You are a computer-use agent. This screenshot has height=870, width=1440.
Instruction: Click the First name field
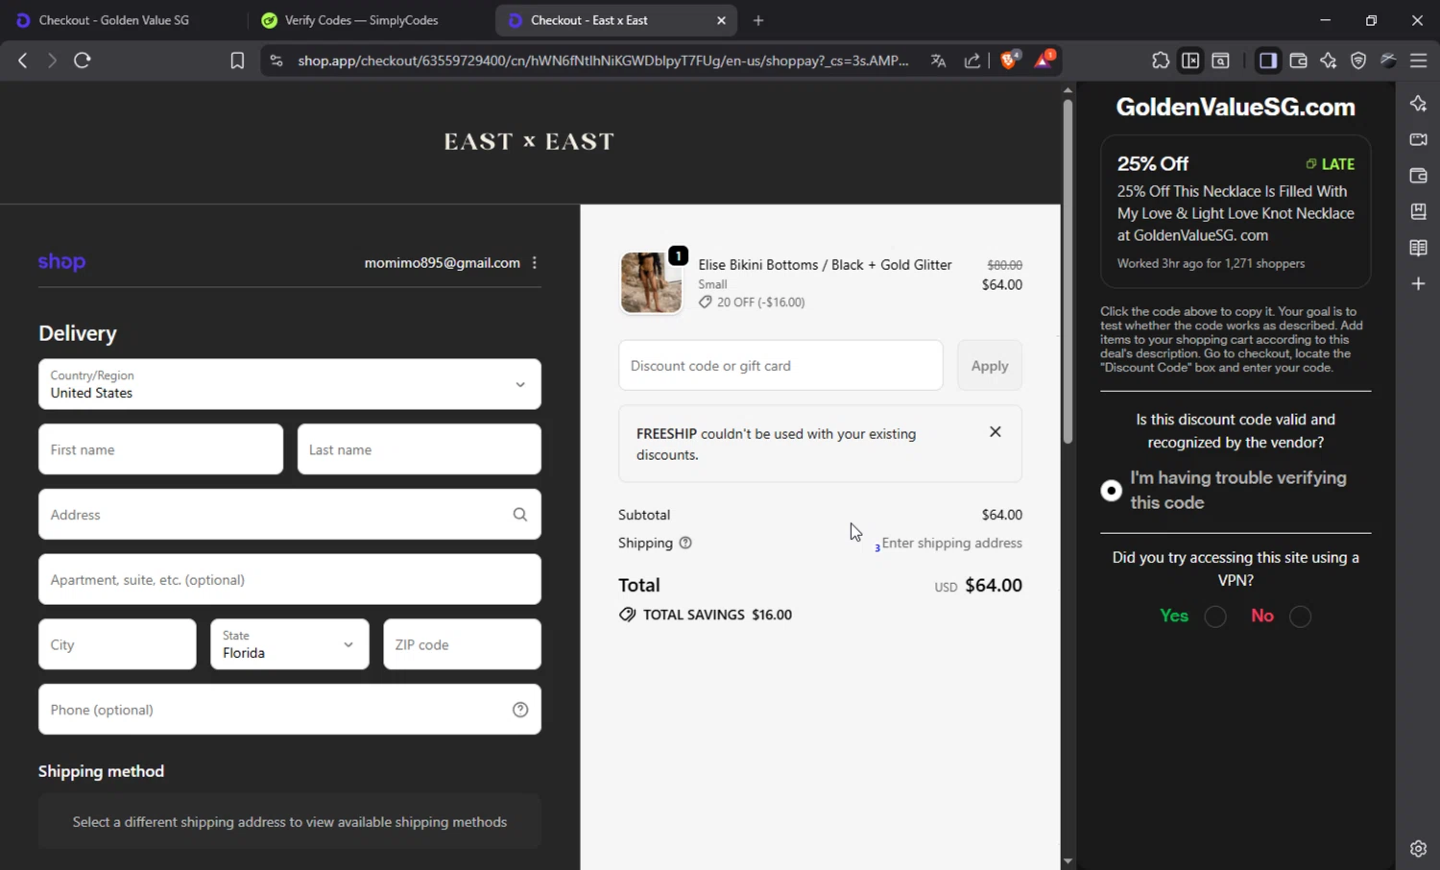pyautogui.click(x=160, y=449)
